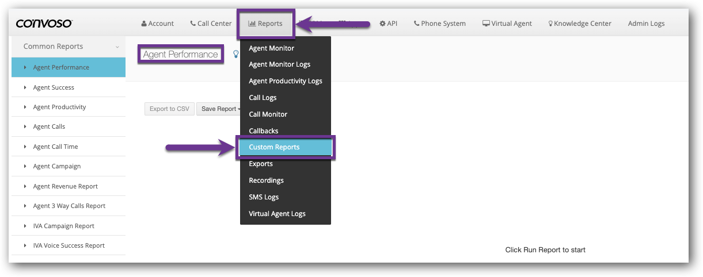The width and height of the screenshot is (703, 277).
Task: Collapse the Common Reports section
Action: (117, 47)
